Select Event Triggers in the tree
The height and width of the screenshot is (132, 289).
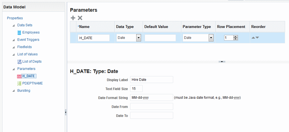28,40
